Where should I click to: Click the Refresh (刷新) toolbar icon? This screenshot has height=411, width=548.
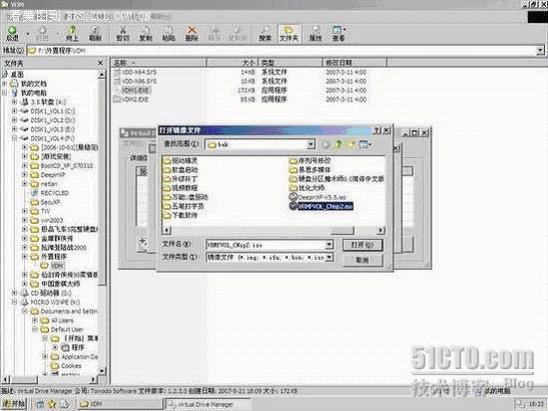pyautogui.click(x=95, y=34)
